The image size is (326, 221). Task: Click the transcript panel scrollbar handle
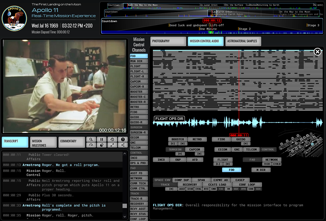[x=125, y=206]
